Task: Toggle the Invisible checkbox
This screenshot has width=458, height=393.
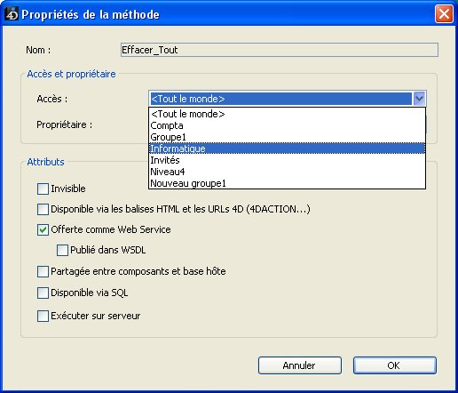Action: pos(43,188)
